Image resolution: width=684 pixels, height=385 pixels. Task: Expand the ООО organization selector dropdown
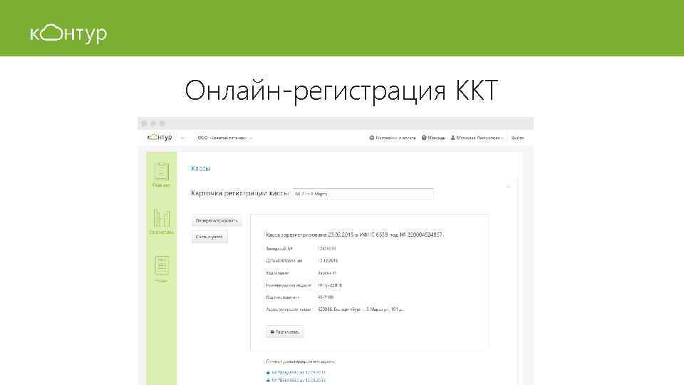[x=224, y=138]
